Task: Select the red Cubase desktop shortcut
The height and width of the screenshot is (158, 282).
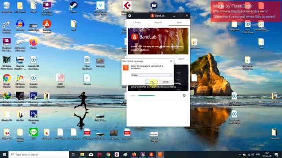Action: click(127, 8)
